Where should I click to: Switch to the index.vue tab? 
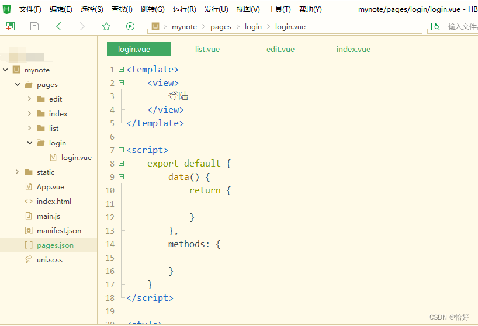(354, 49)
